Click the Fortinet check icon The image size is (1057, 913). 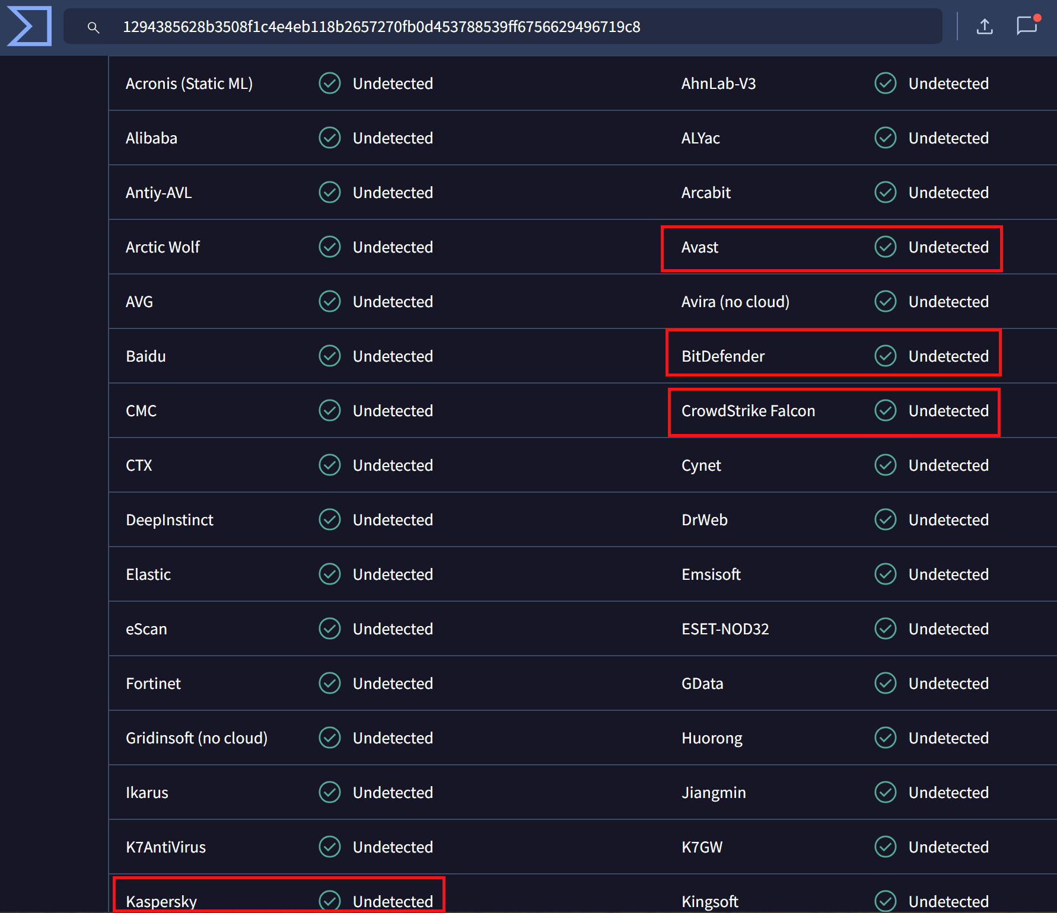point(330,684)
